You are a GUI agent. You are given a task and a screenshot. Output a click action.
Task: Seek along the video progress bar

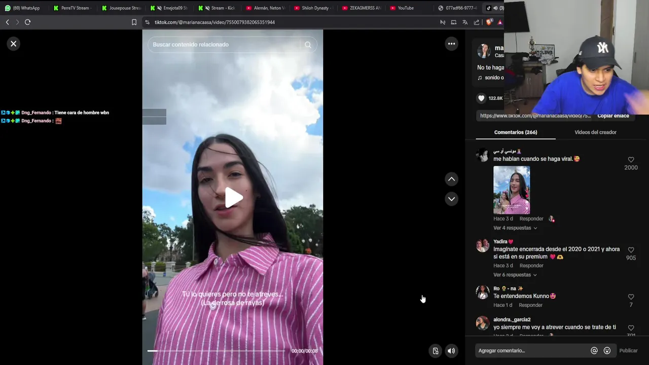coord(217,351)
